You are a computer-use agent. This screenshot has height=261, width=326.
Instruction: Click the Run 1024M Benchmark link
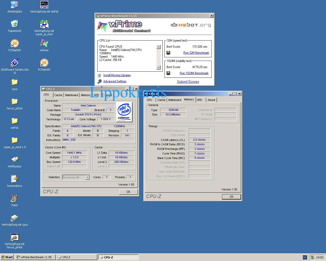pyautogui.click(x=194, y=73)
